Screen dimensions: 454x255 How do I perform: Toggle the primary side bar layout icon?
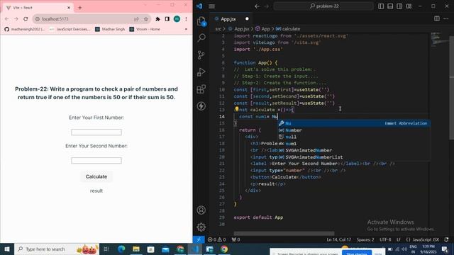pyautogui.click(x=381, y=6)
